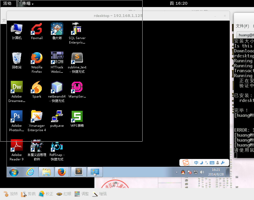Open the Sogou soft keyboard button

[x=212, y=163]
